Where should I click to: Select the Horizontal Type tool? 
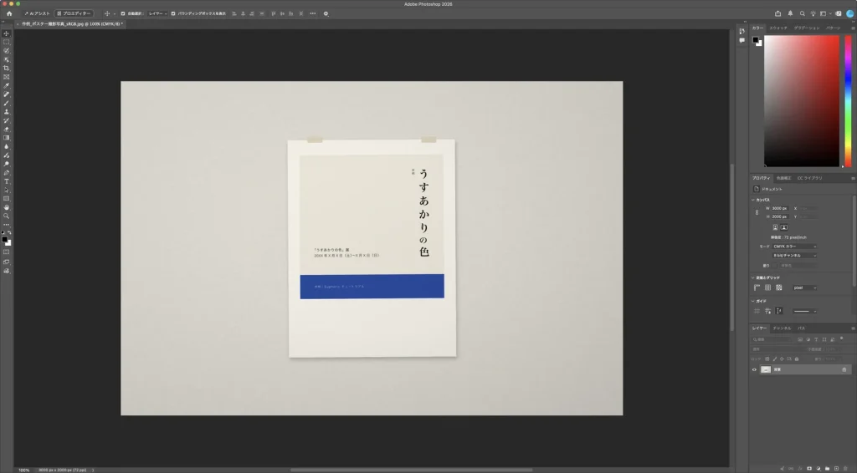pyautogui.click(x=7, y=181)
